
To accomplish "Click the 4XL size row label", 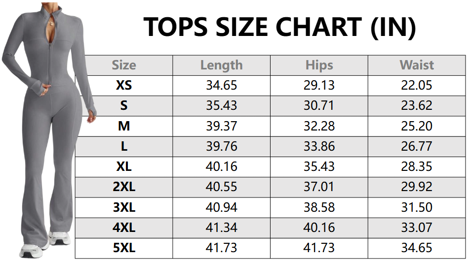I will (124, 228).
